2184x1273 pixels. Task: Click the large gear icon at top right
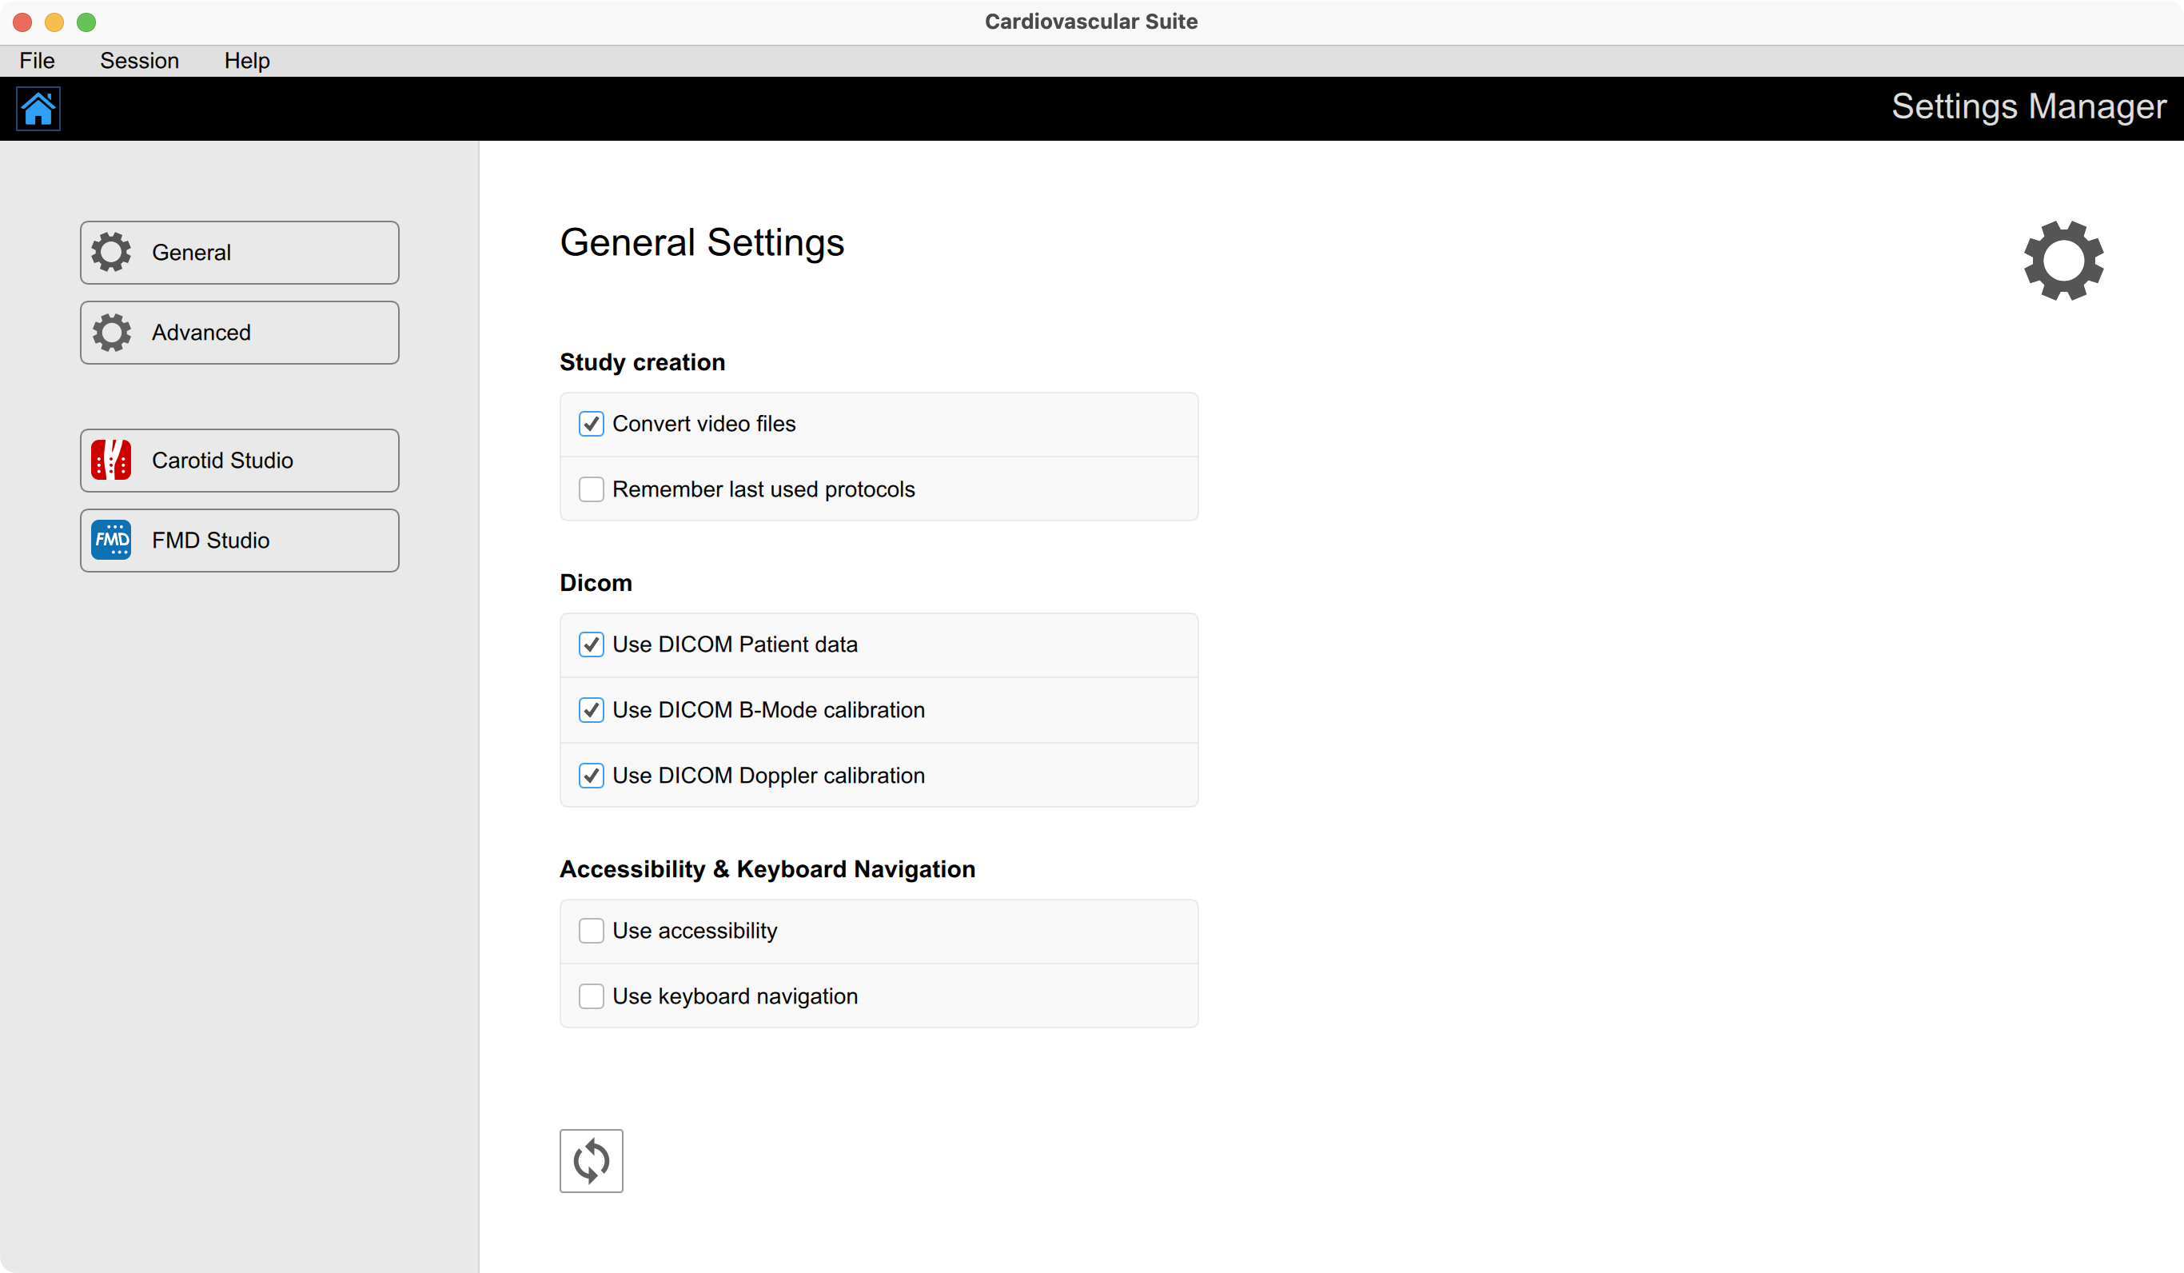coord(2062,260)
